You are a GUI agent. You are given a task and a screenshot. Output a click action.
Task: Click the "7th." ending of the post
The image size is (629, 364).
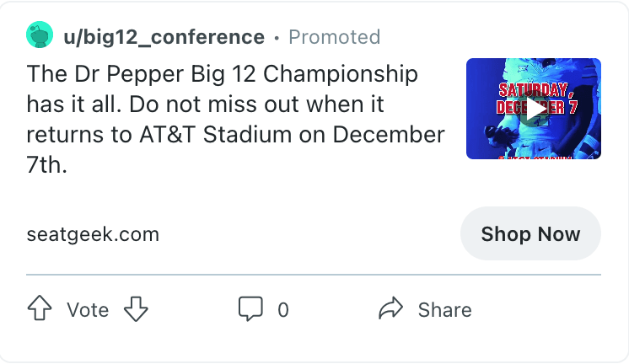tap(46, 165)
